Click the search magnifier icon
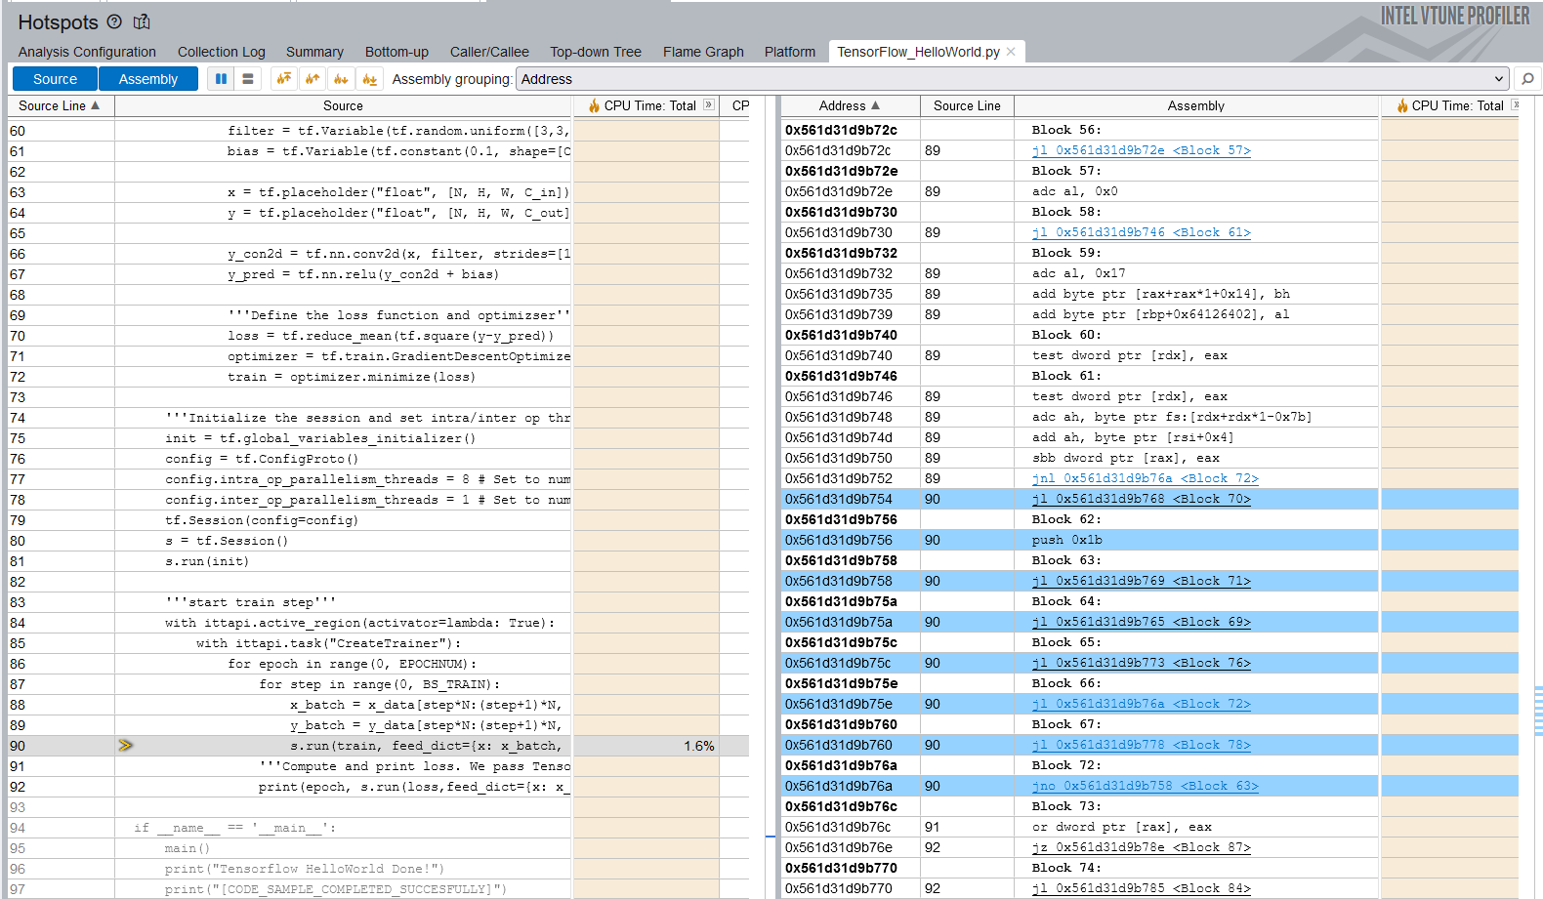The width and height of the screenshot is (1543, 899). point(1527,79)
